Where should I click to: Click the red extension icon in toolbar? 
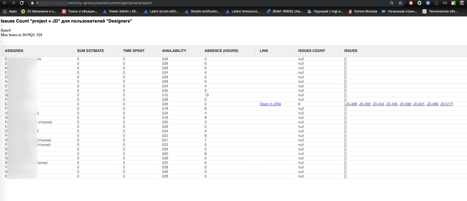(411, 3)
